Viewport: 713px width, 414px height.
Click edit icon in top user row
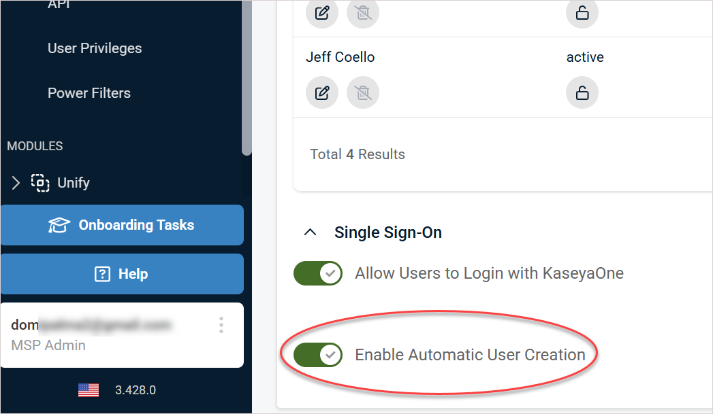coord(322,13)
